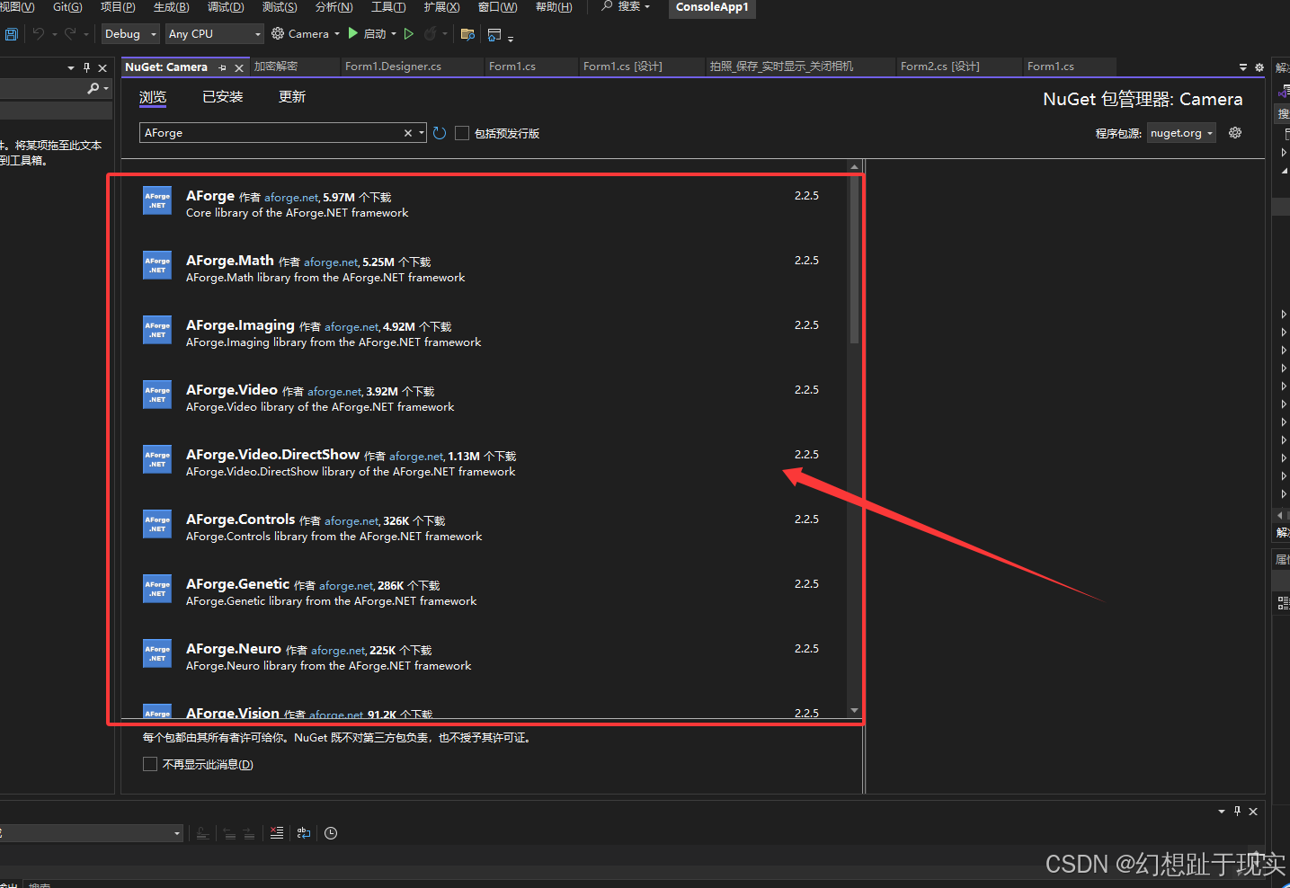Switch to the Form2.cs [设计] tab
The width and height of the screenshot is (1290, 888).
coord(940,67)
